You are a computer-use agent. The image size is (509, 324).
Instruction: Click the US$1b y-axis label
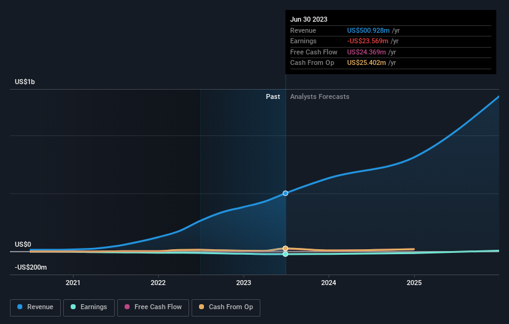[25, 82]
